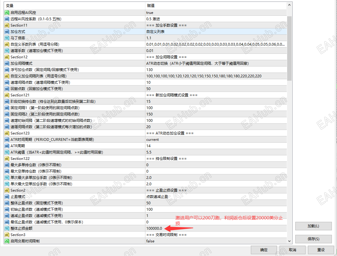The width and height of the screenshot is (337, 256).
Task: Click the icon beside ATR阈值
Action: click(7, 152)
